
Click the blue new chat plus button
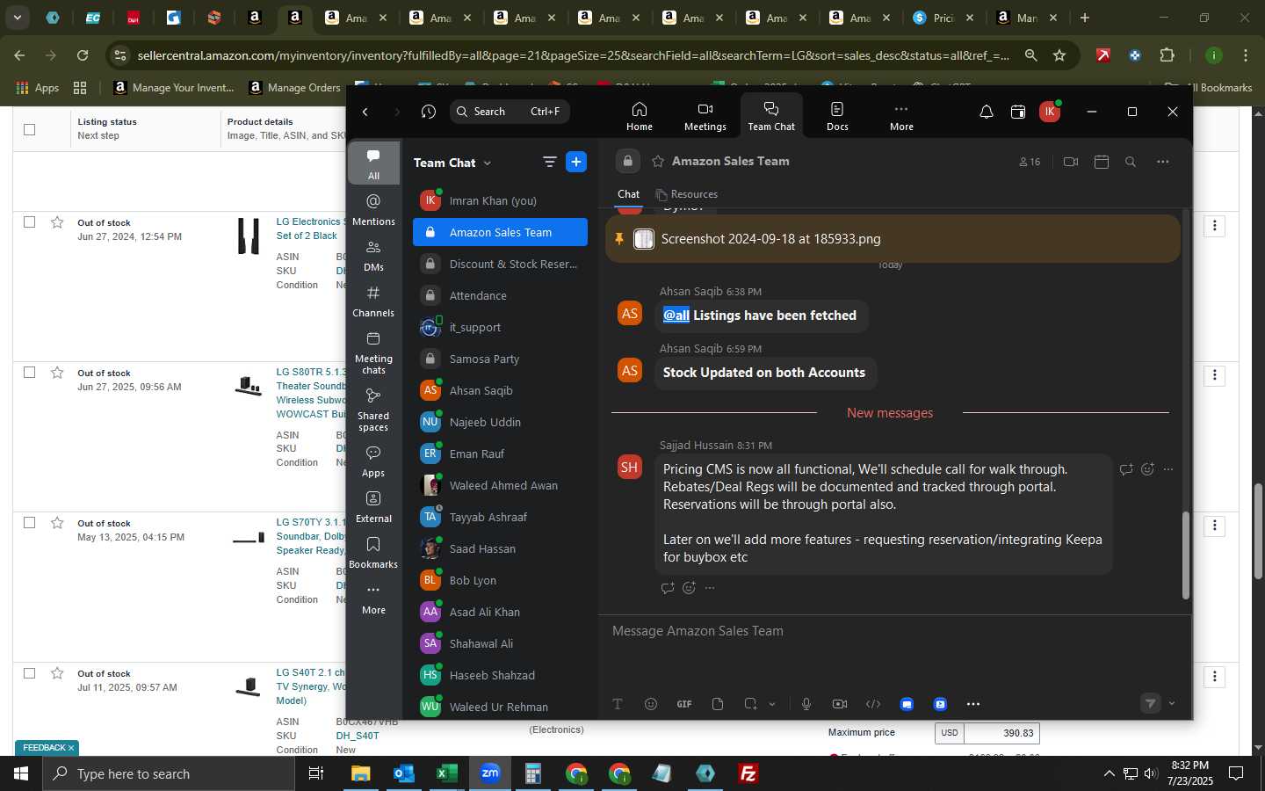pos(576,162)
